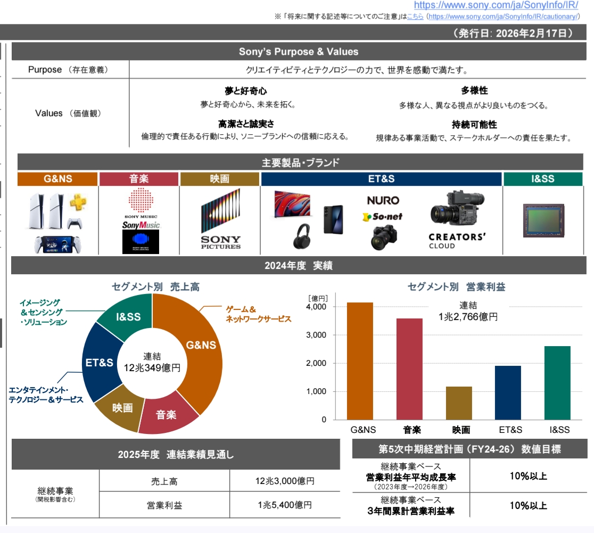
Task: Open the SonyInfo/IR/cautionary URL link
Action: click(503, 17)
